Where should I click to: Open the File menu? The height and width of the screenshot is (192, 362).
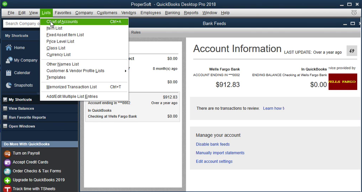[11, 13]
